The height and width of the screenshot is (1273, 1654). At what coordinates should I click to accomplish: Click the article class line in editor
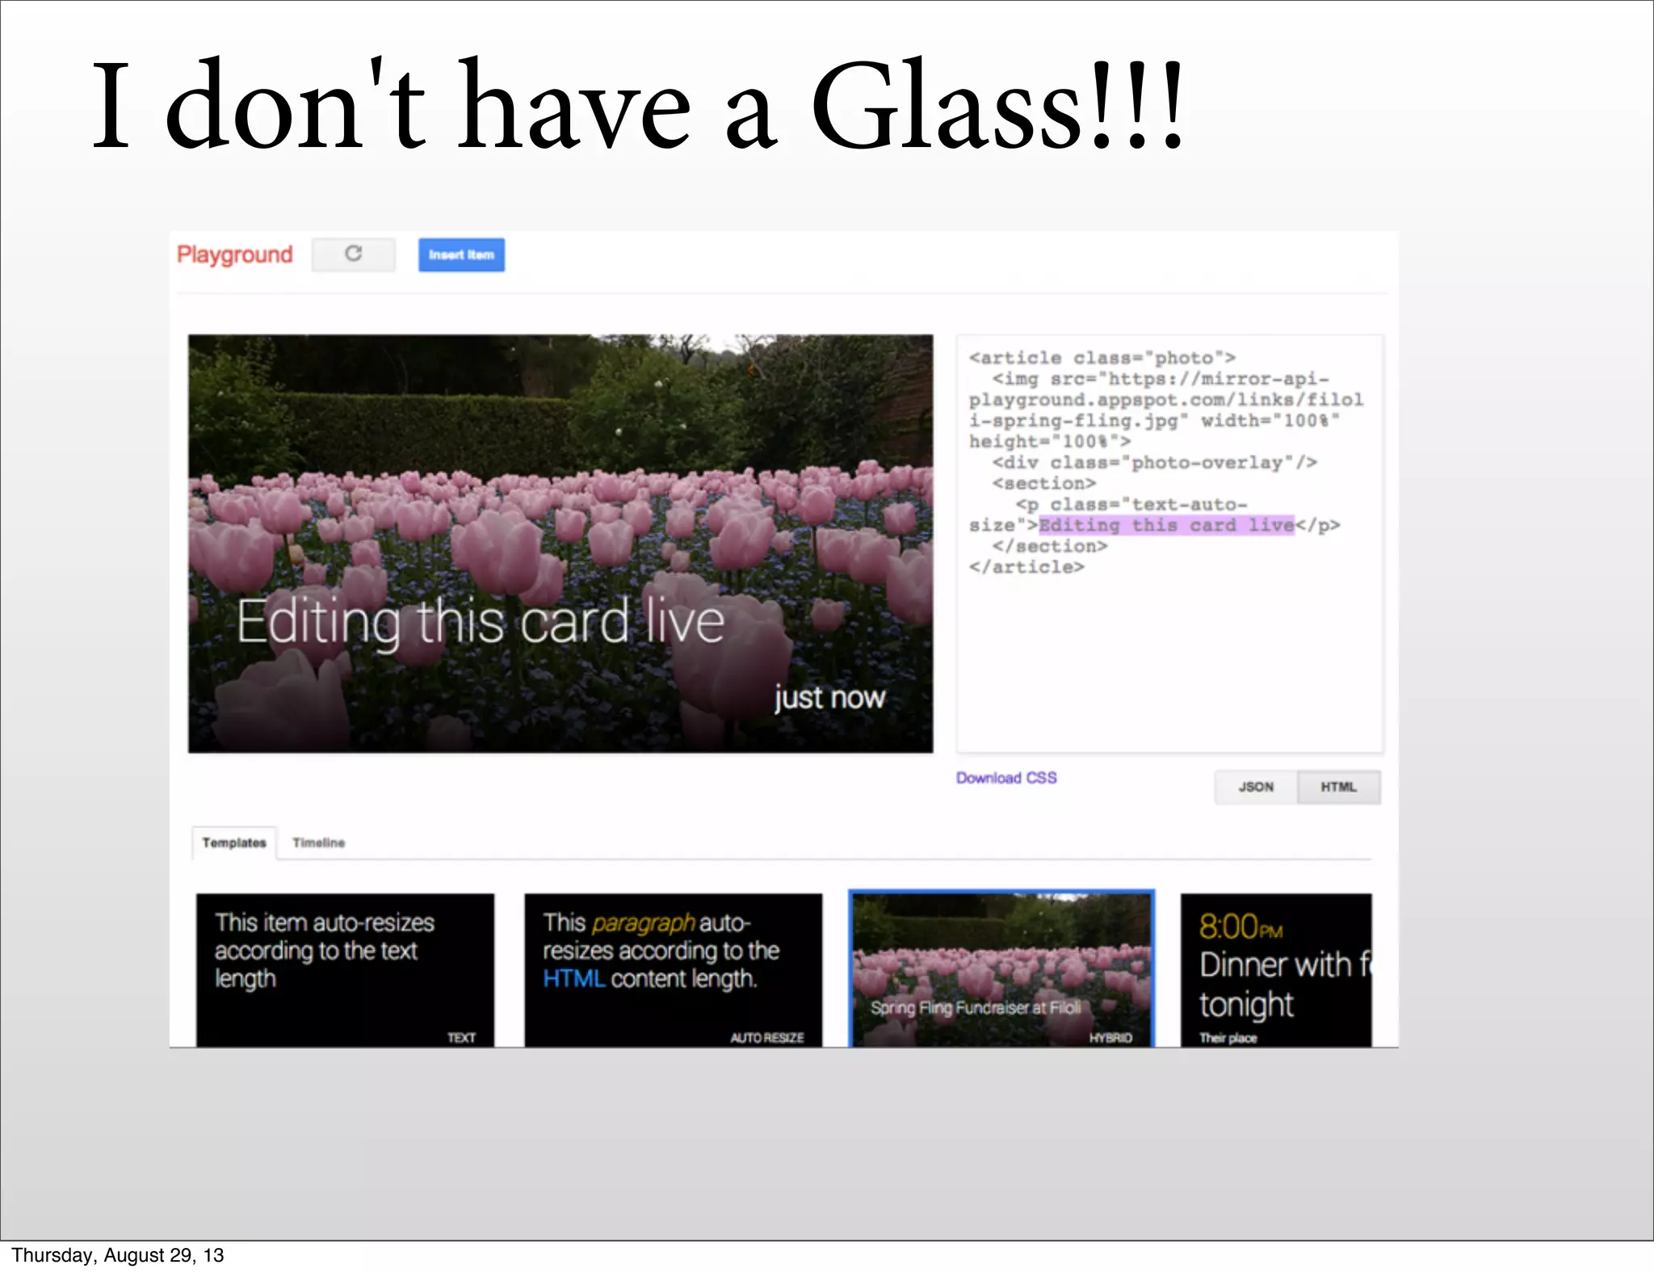[x=1102, y=358]
